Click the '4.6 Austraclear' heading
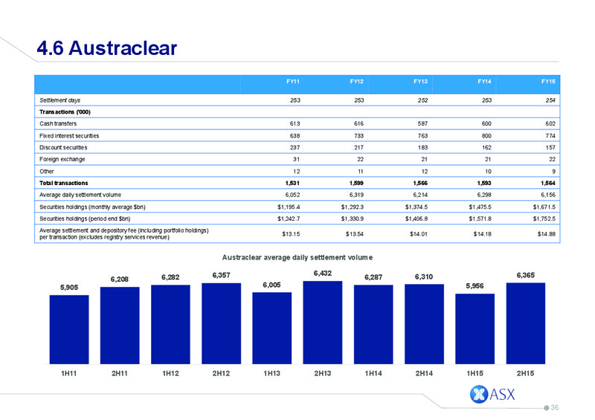 (107, 48)
